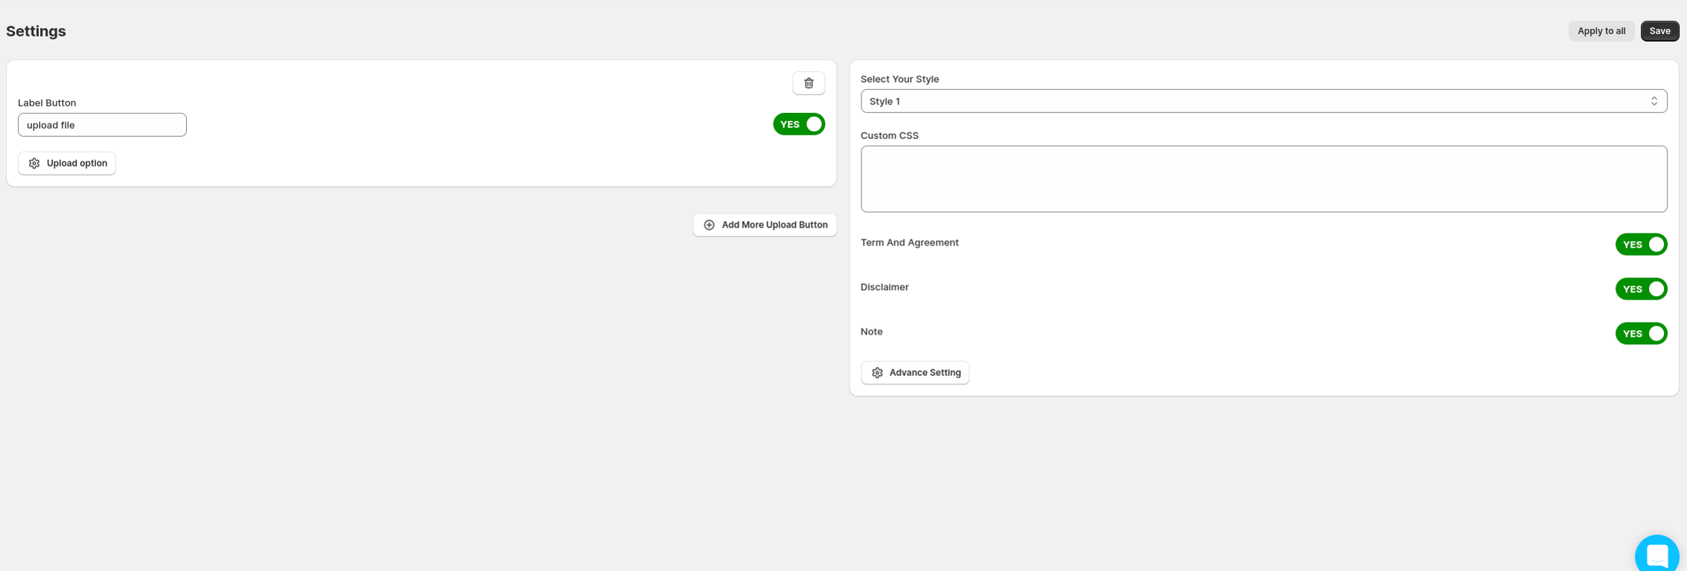Switch off the Note toggle

tap(1641, 334)
